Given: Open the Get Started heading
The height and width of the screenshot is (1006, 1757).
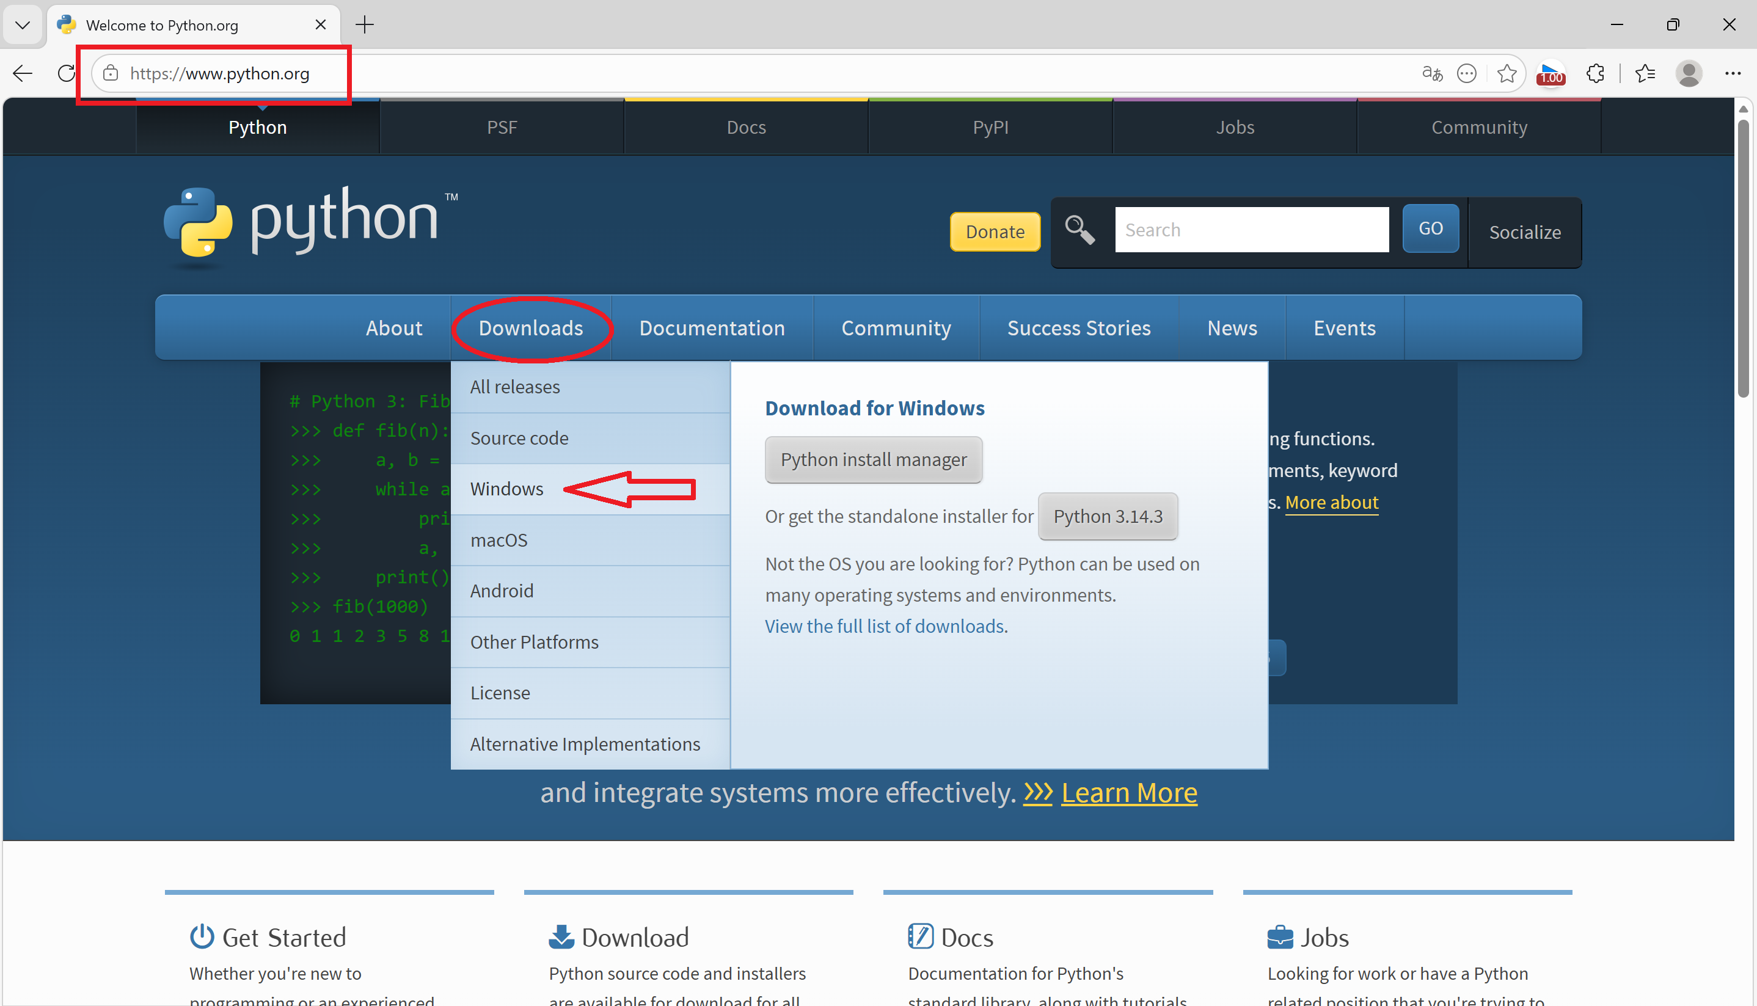Looking at the screenshot, I should tap(284, 938).
